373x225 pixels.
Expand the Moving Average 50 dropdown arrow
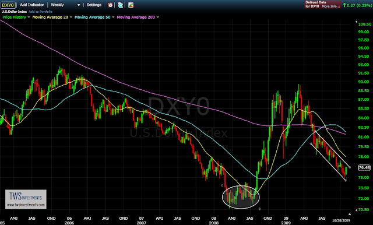[x=113, y=17]
